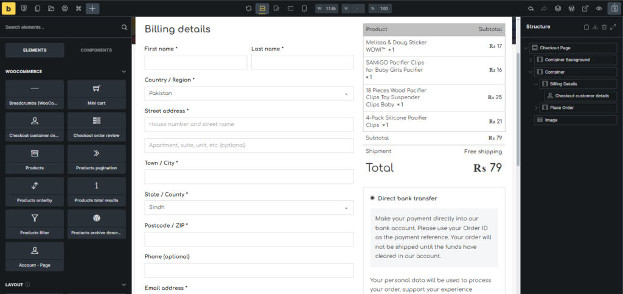Collapse the WooCommerce elements section

pos(124,72)
